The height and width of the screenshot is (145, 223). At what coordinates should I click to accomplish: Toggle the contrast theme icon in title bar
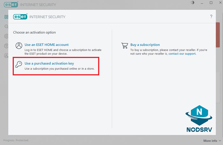click(x=192, y=3)
